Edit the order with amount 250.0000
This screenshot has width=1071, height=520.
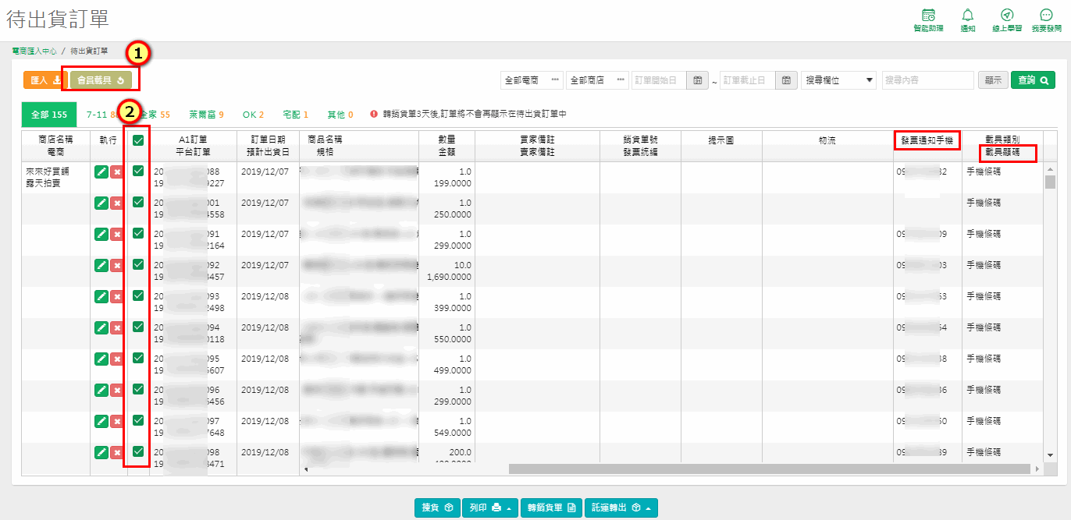(101, 203)
